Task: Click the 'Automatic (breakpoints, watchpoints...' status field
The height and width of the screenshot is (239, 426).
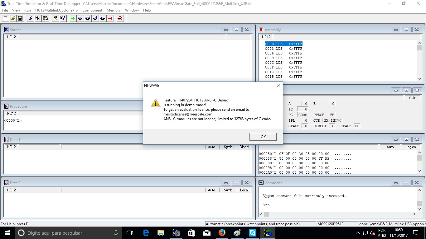Action: click(x=260, y=224)
